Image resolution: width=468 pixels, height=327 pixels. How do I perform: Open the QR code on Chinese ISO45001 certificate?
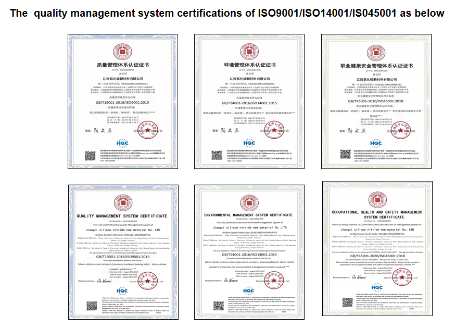pos(345,154)
